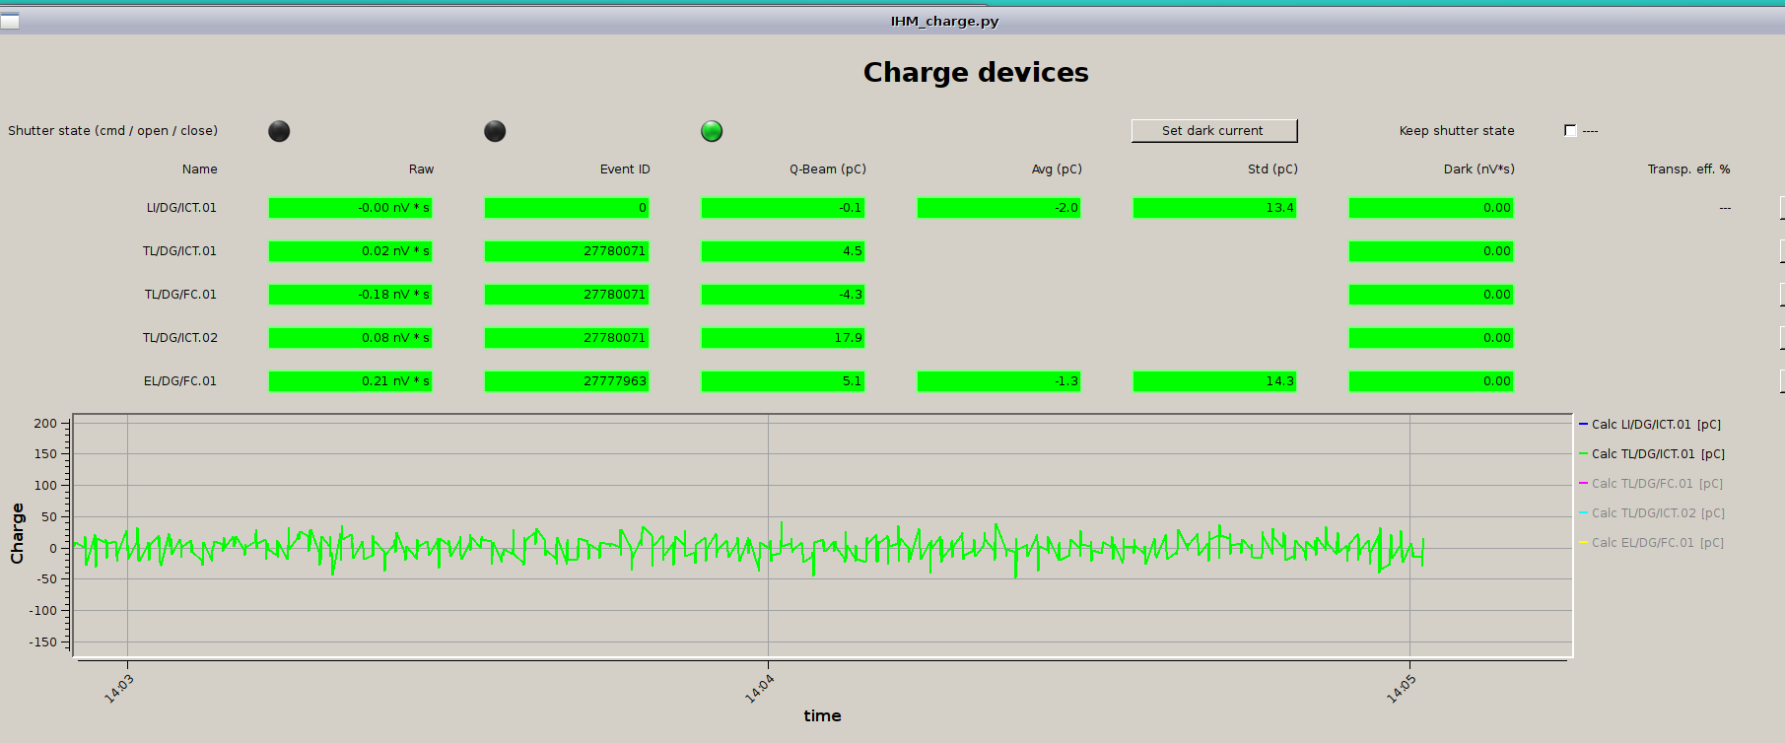The height and width of the screenshot is (743, 1785).
Task: Enable the Keep shutter state checkbox
Action: point(1570,130)
